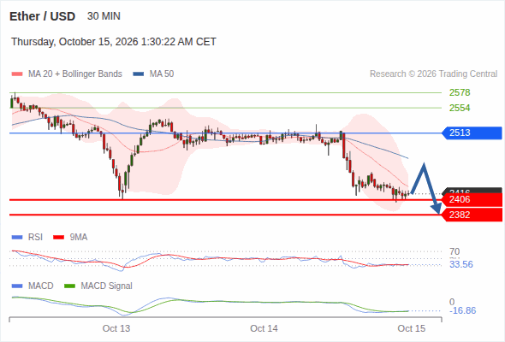Click the 'Oct 15' date axis label

(x=412, y=328)
